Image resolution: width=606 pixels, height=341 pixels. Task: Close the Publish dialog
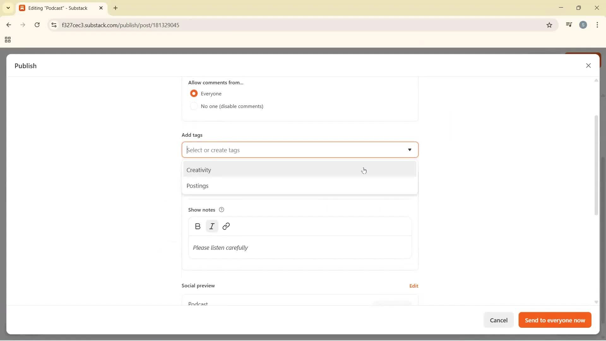tap(589, 65)
